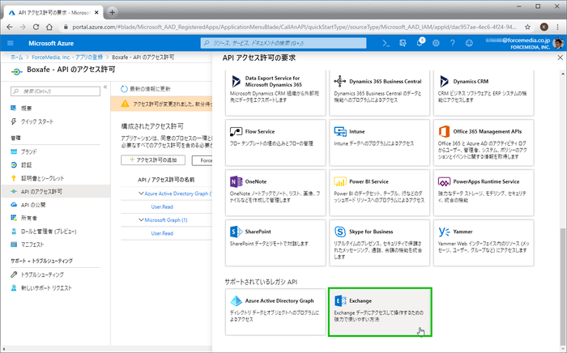Select the Office 365 Management APIs card
The height and width of the screenshot is (353, 567).
(x=484, y=142)
